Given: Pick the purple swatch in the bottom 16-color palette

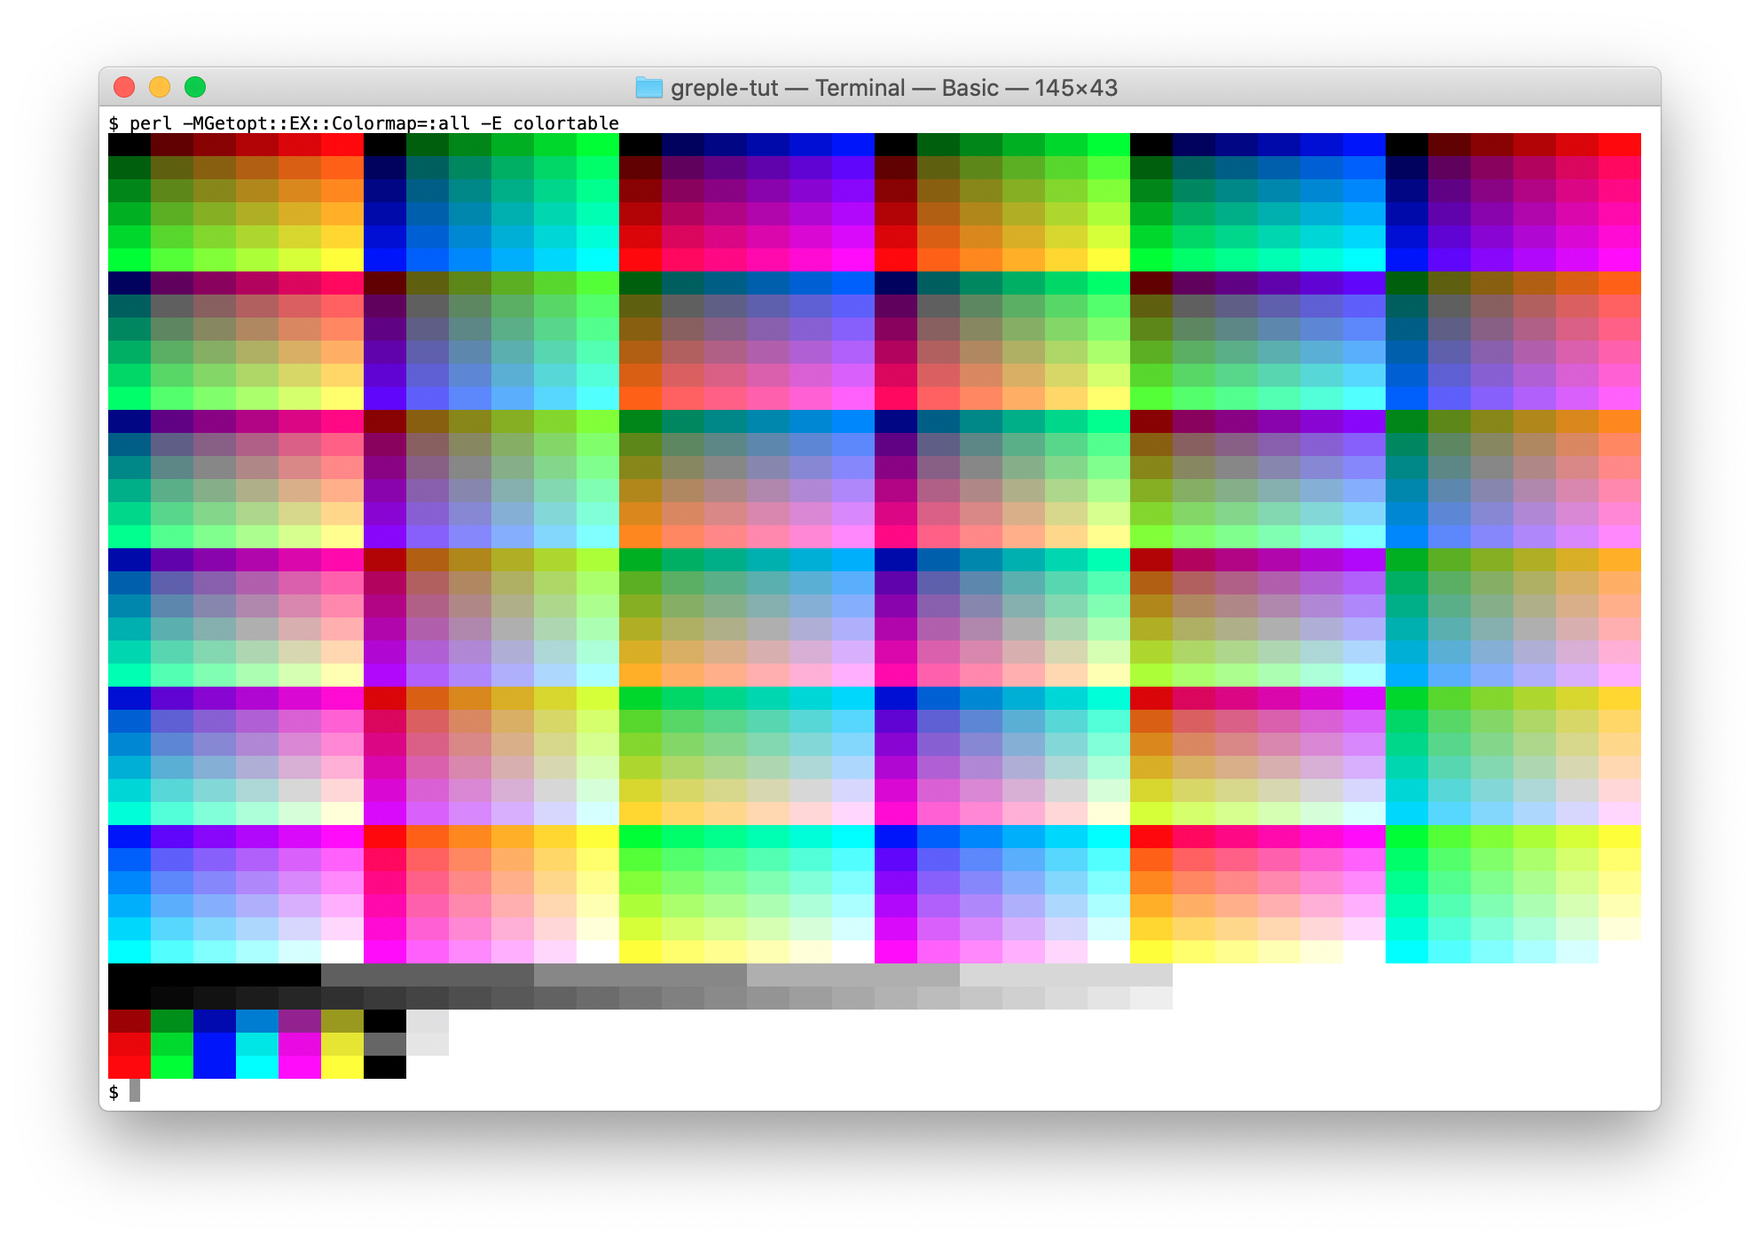Looking at the screenshot, I should point(300,1021).
